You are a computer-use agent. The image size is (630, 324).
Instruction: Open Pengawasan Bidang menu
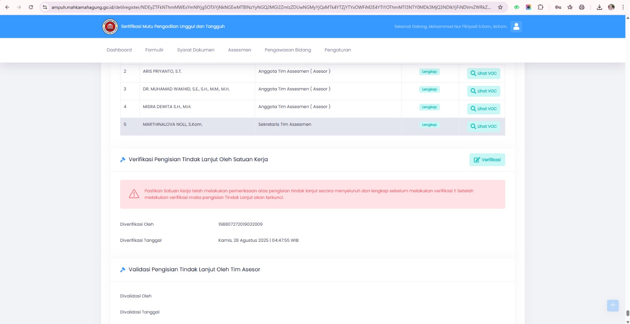(x=287, y=50)
